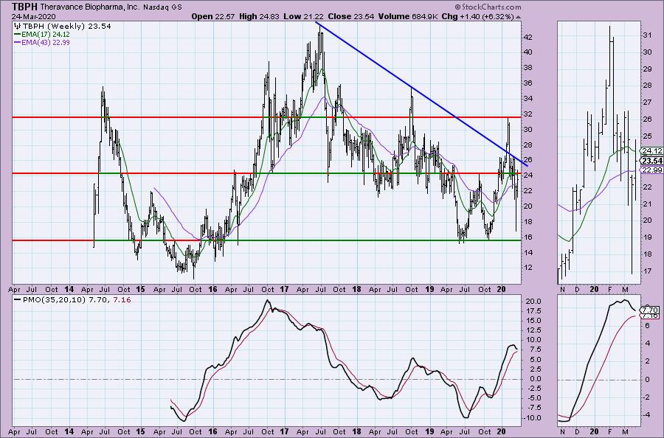Click the 20.0 PMO axis label
Screen dimensions: 664x438
tap(532, 302)
